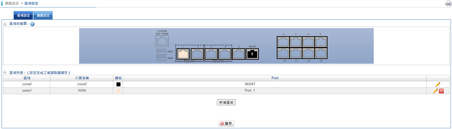Click port 5 on device diagram

tap(239, 54)
